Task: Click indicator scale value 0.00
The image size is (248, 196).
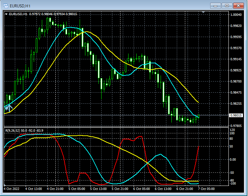Action: point(233,160)
